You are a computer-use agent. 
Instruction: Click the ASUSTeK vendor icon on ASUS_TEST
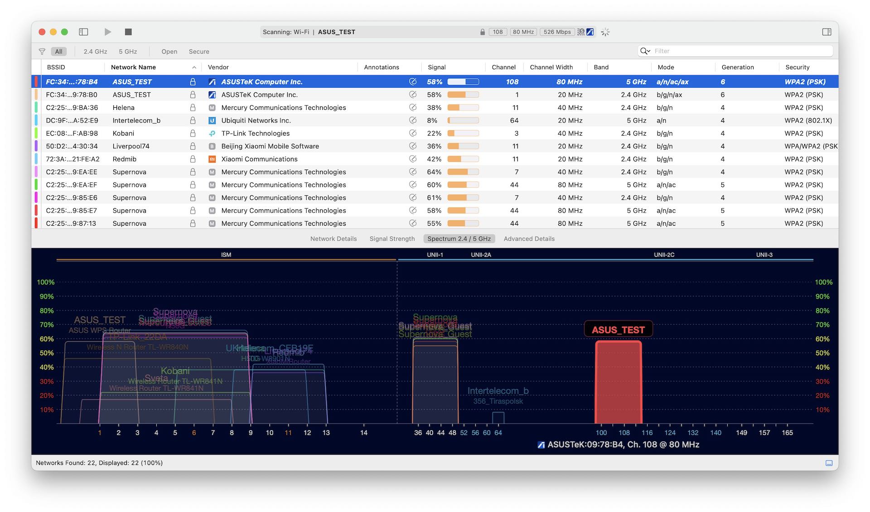coord(213,81)
